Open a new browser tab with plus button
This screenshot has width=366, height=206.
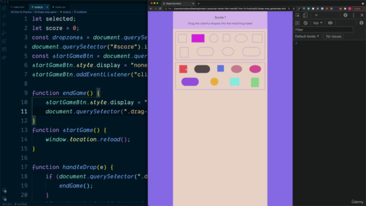pos(198,3)
